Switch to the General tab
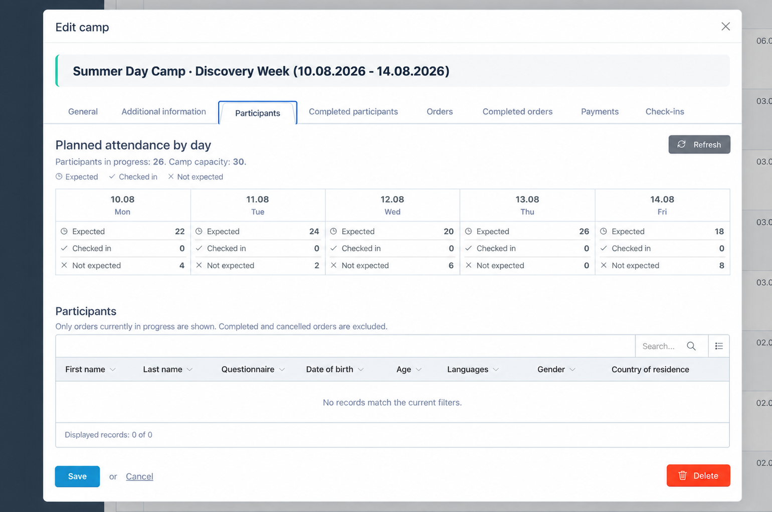772x512 pixels. click(x=83, y=111)
